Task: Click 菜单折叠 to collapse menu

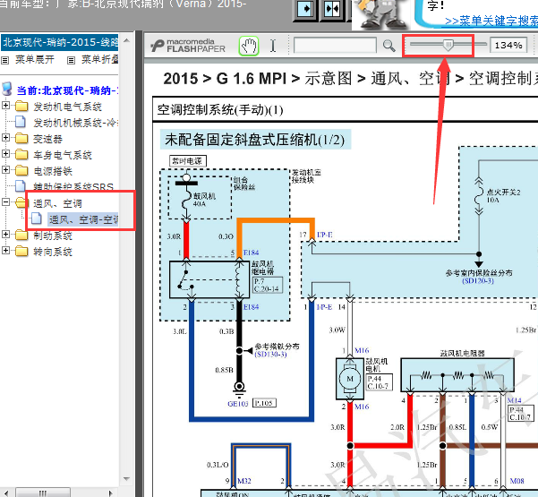Action: pyautogui.click(x=100, y=60)
